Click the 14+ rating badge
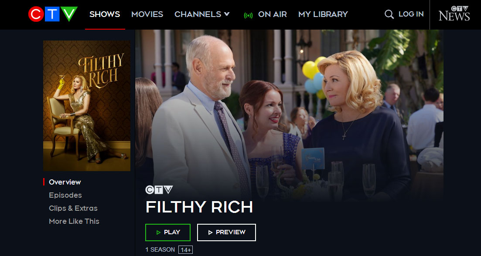Screen dimensions: 481x256 click(186, 250)
